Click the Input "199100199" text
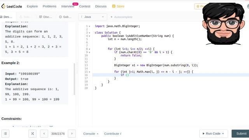 pos(23,74)
